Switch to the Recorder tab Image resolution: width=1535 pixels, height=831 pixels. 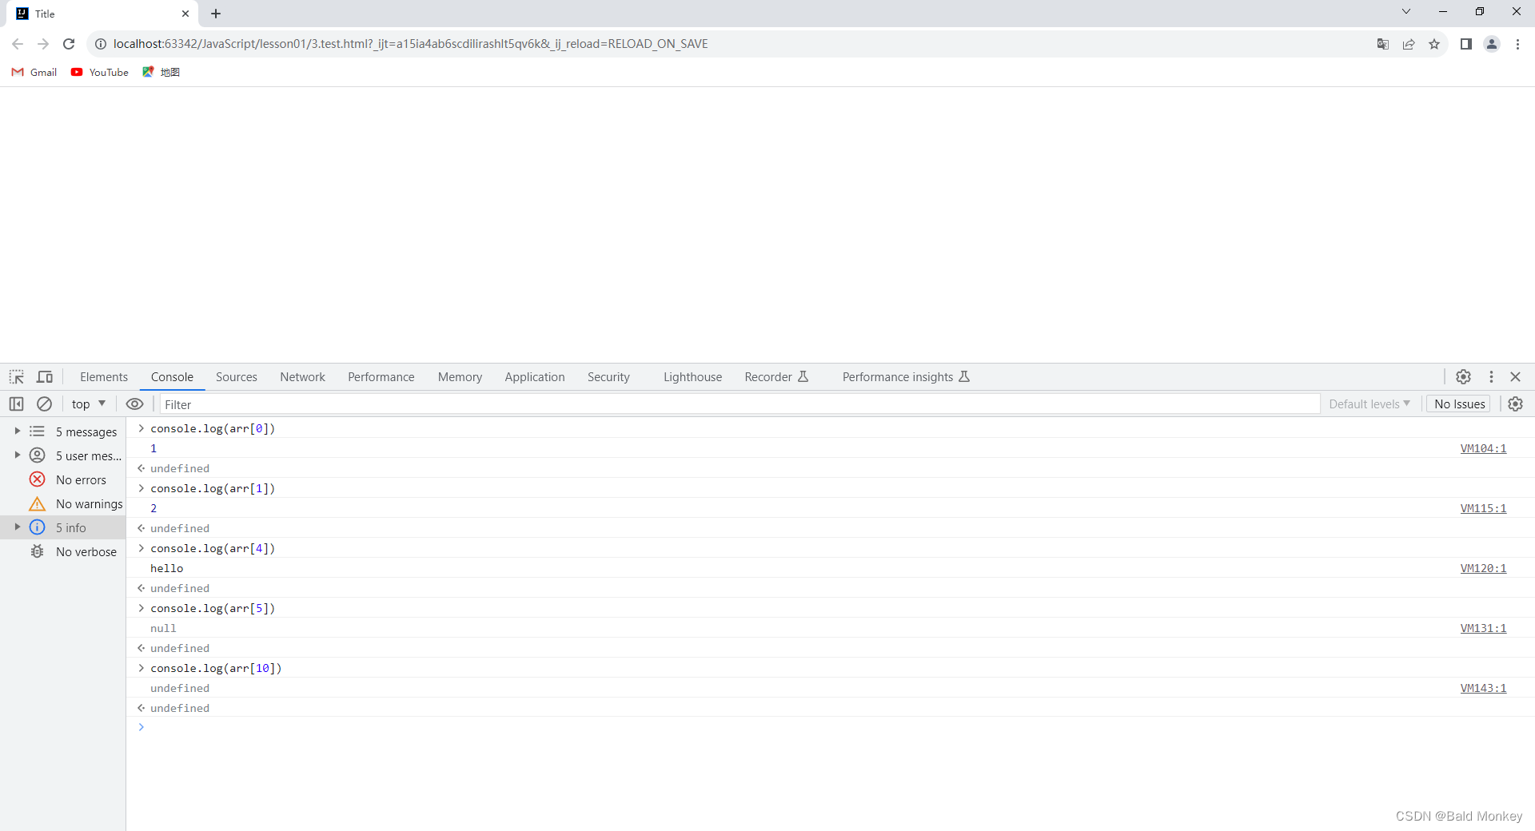coord(776,377)
